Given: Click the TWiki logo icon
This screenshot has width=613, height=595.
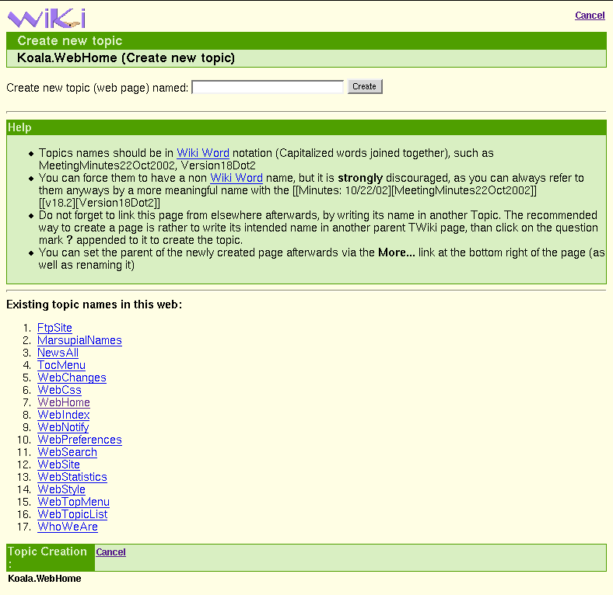Looking at the screenshot, I should point(46,17).
